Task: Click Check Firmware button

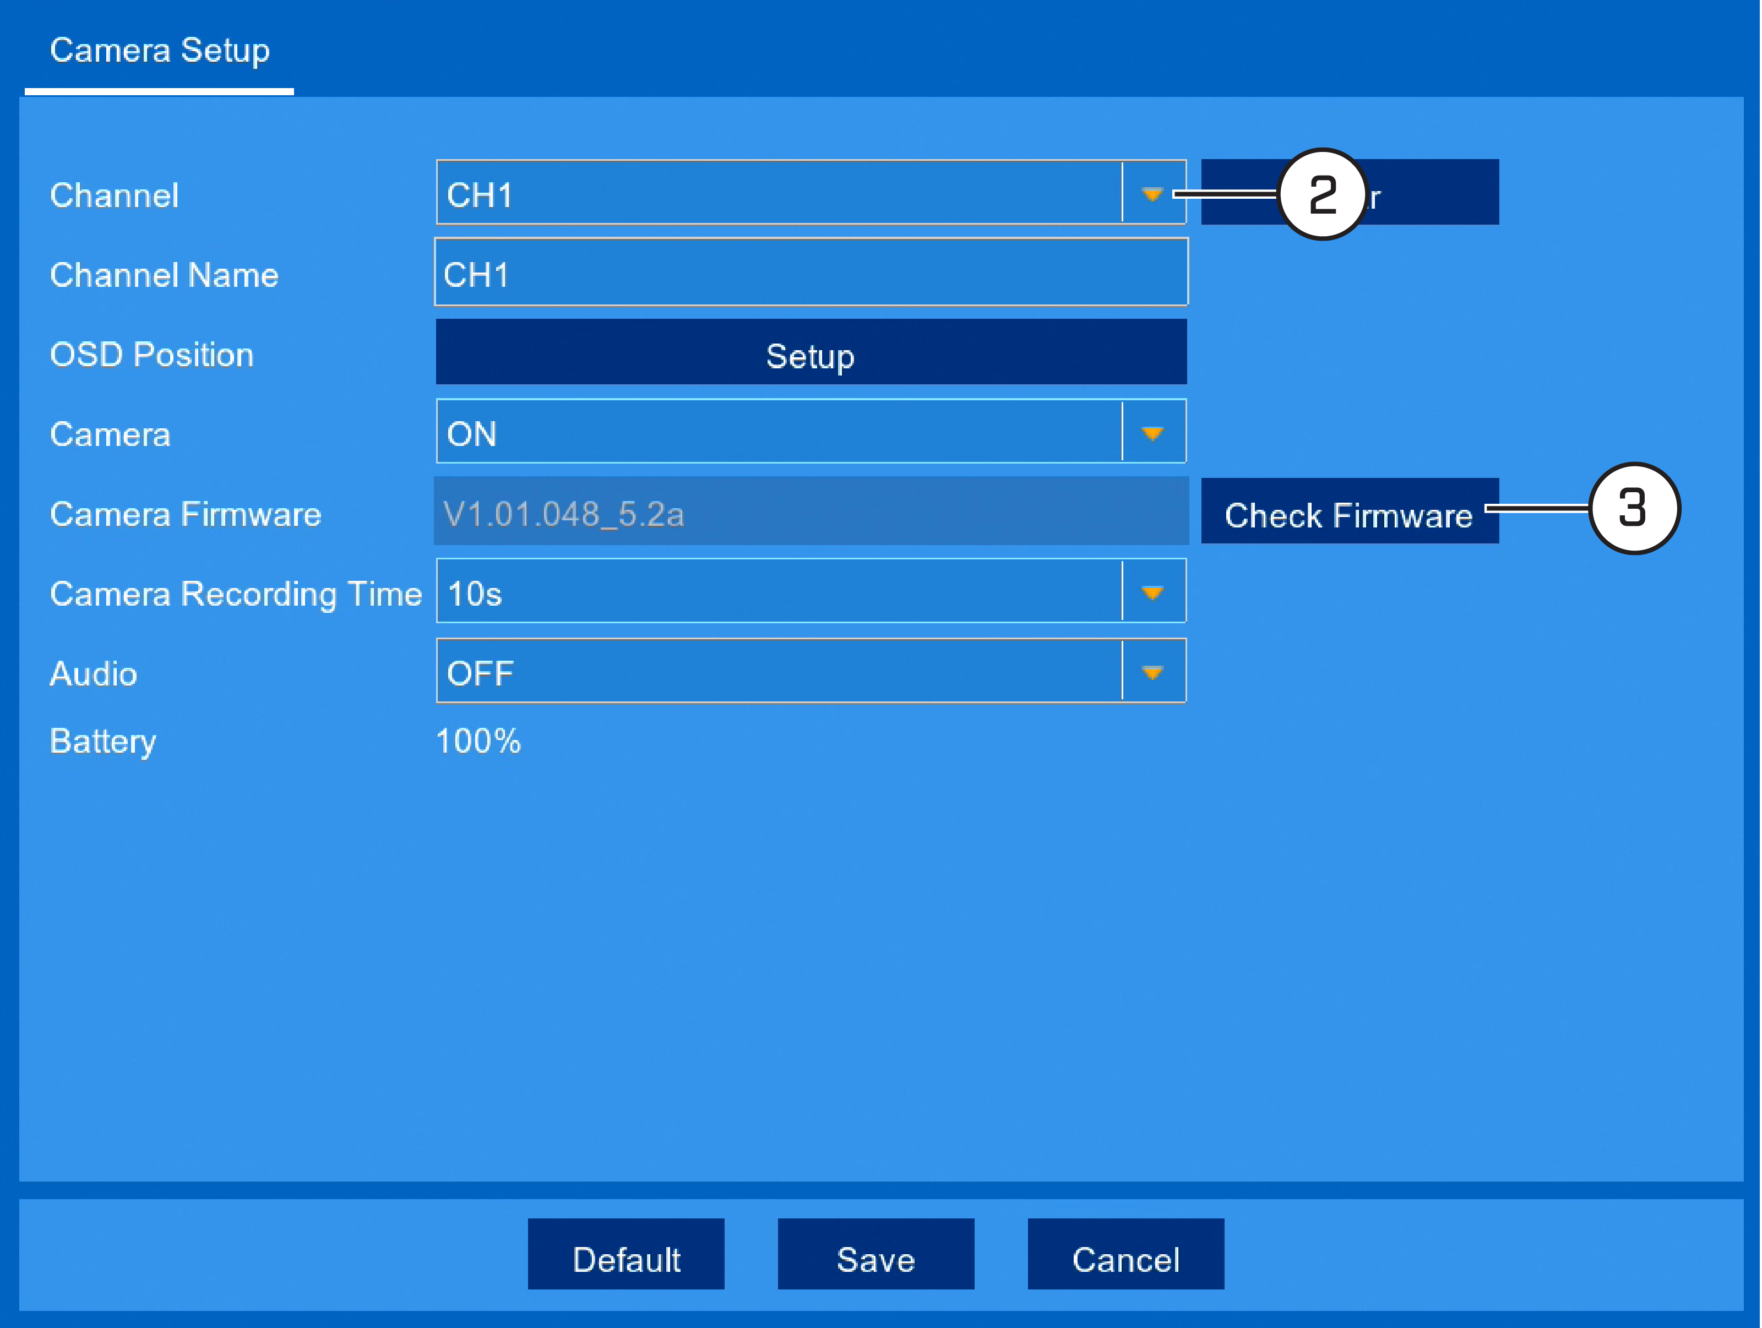Action: [1350, 511]
